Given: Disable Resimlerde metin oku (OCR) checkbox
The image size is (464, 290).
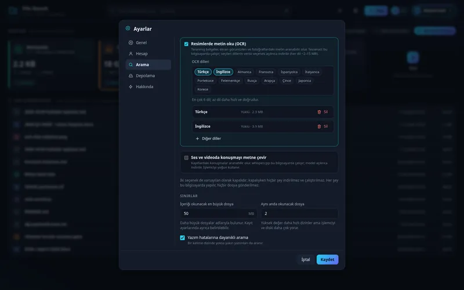Looking at the screenshot, I should coord(186,44).
